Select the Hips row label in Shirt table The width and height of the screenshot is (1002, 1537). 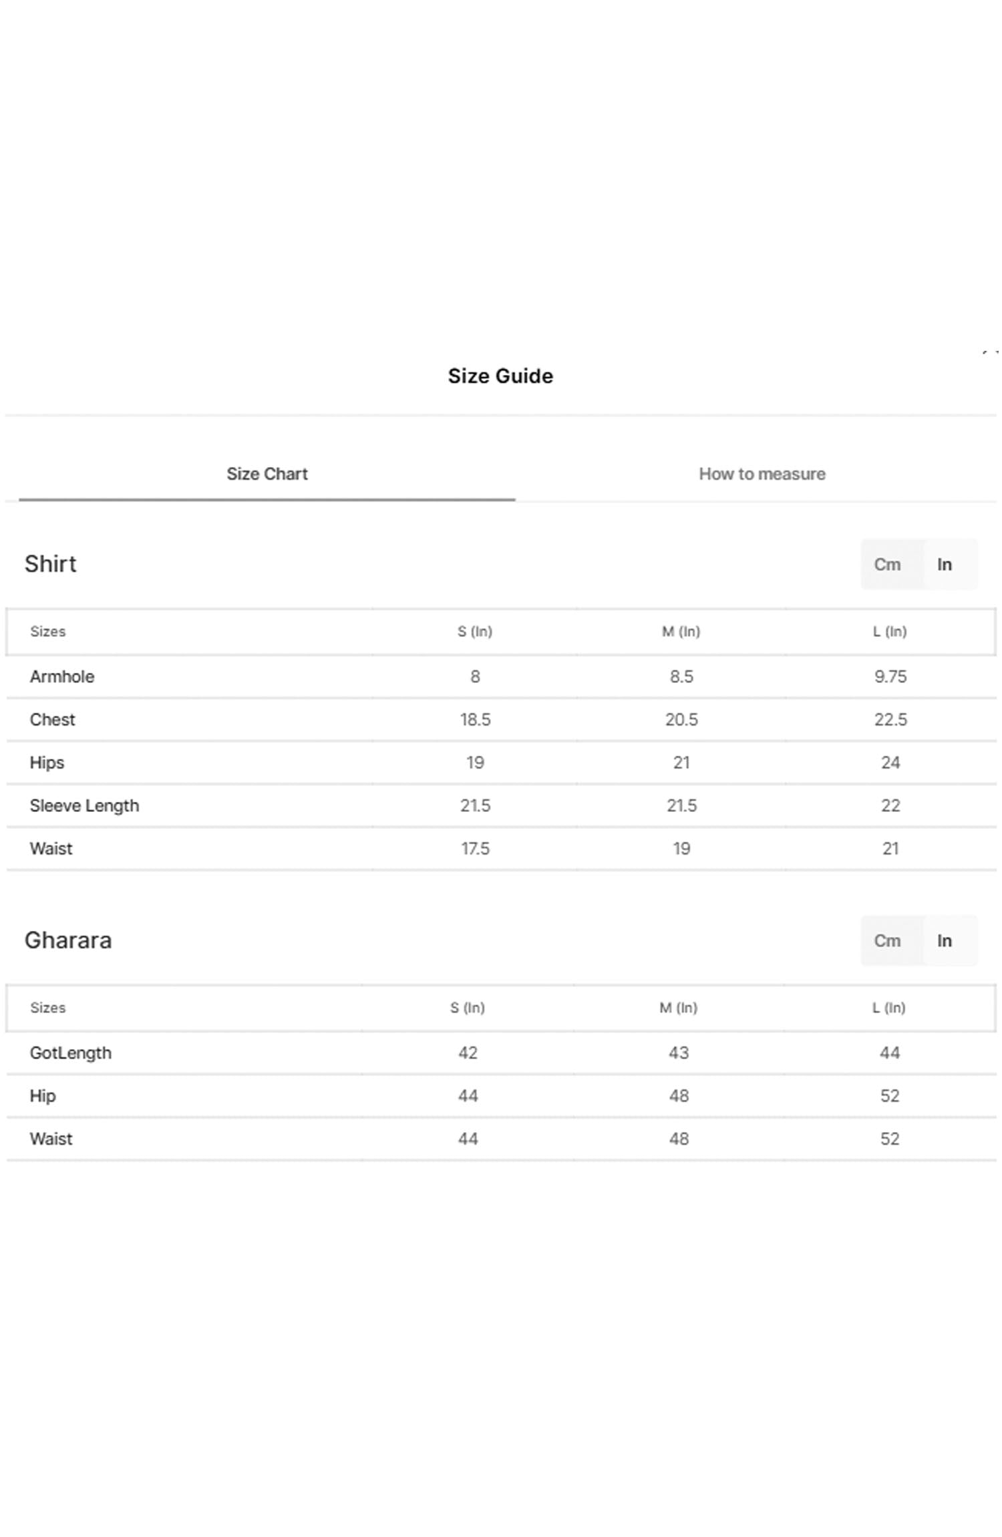pos(47,762)
